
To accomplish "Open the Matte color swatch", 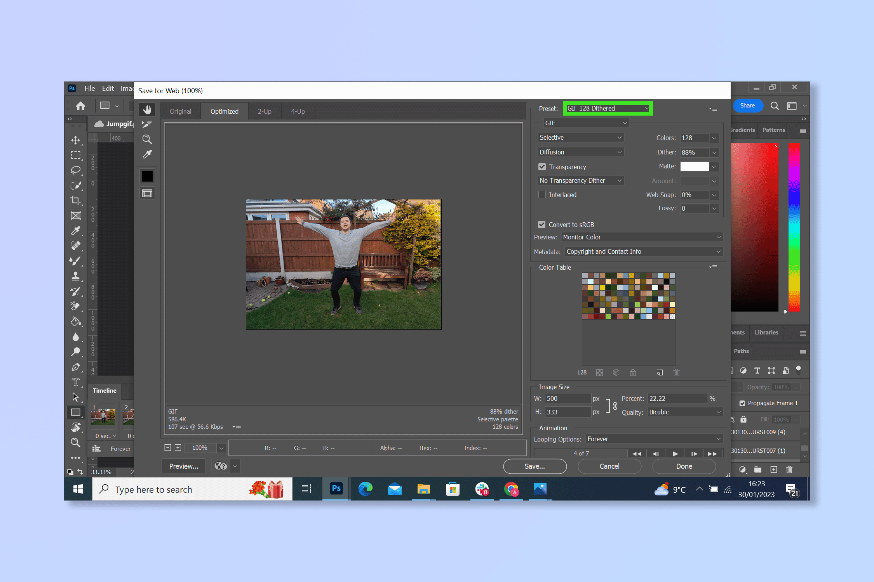I will pos(695,166).
